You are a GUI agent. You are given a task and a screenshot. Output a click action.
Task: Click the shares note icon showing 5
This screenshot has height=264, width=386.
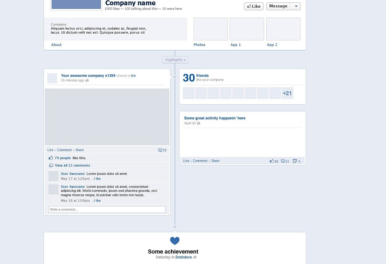point(295,161)
